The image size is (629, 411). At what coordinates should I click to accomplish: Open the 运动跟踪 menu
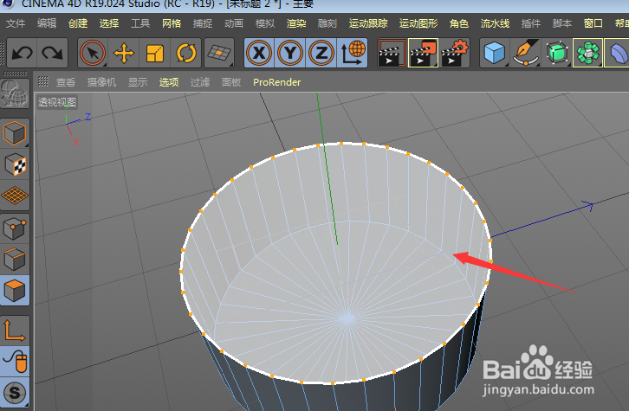tap(368, 23)
